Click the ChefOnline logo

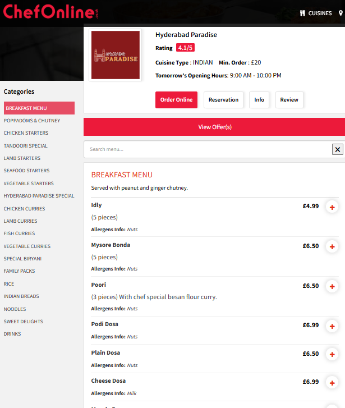[x=50, y=12]
